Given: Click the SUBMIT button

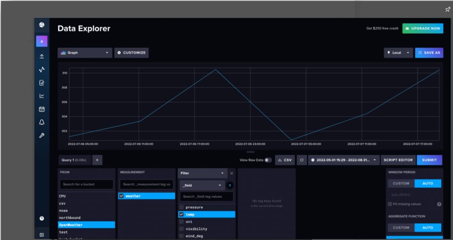Looking at the screenshot, I should 429,160.
